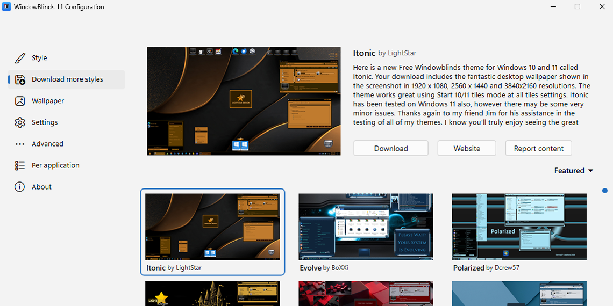This screenshot has width=613, height=306.
Task: Click the 'Itonic by LightStar' card caption
Action: [x=174, y=268]
